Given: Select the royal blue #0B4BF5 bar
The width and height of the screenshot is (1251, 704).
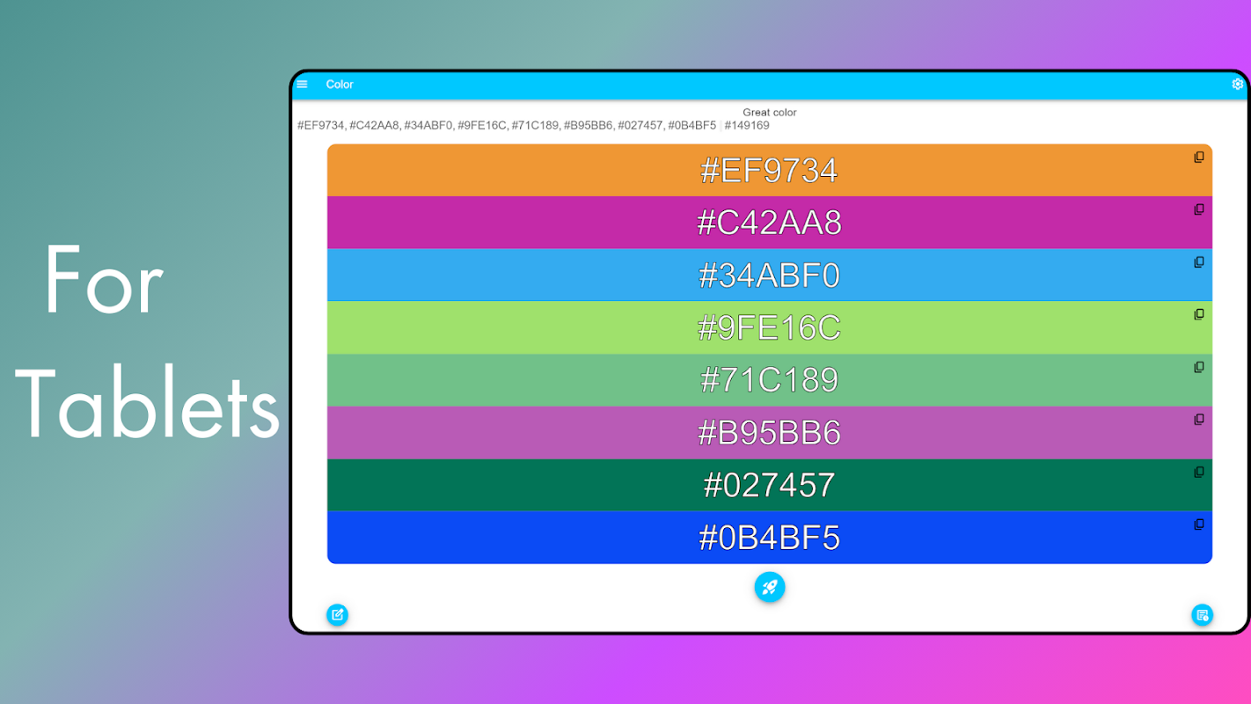Looking at the screenshot, I should 770,538.
